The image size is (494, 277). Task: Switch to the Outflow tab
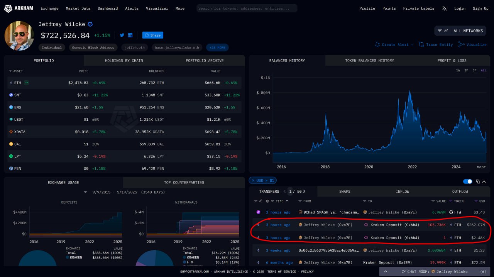(x=460, y=192)
